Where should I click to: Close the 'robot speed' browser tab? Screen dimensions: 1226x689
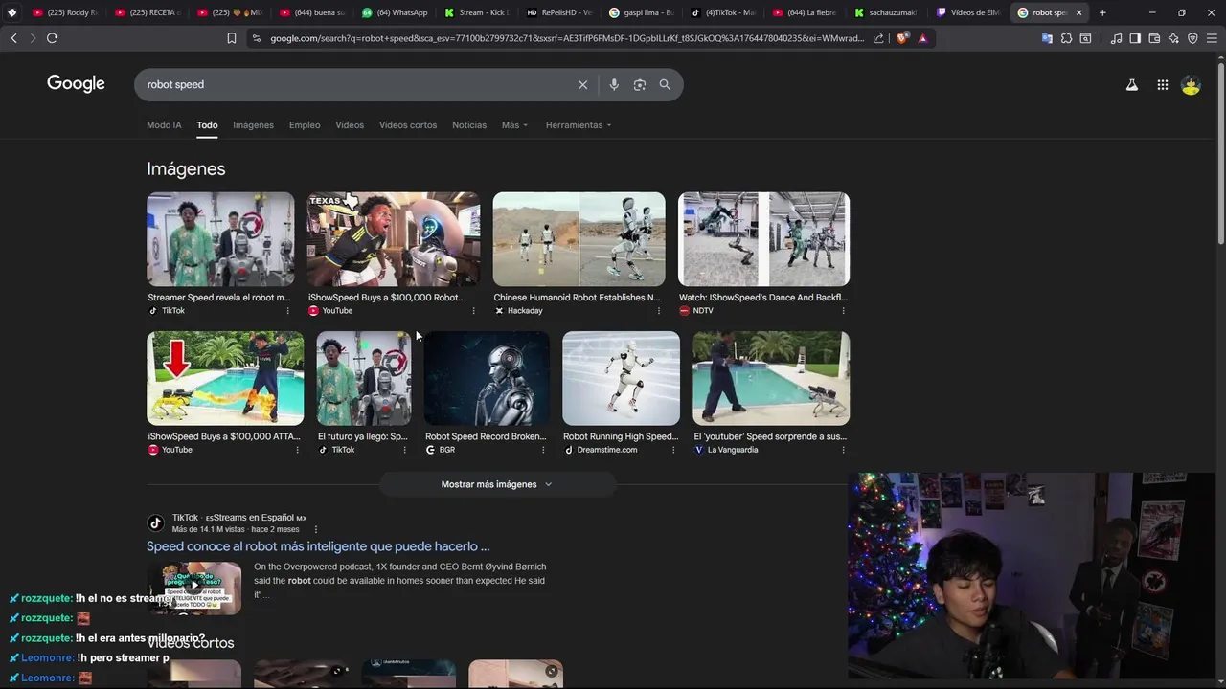(1079, 12)
